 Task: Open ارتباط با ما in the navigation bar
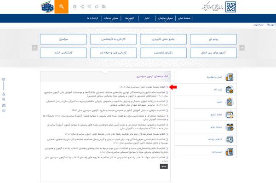92,18
